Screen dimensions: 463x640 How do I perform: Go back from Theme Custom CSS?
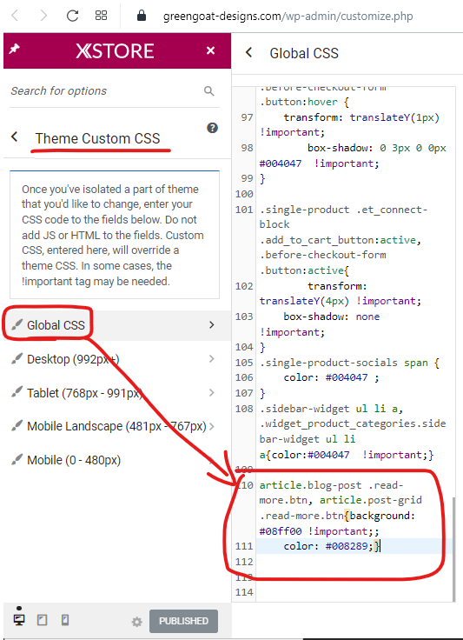tap(15, 137)
